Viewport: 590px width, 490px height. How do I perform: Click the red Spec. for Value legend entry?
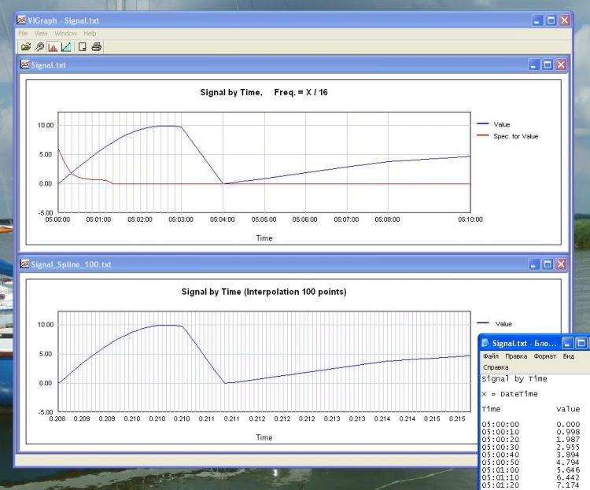pyautogui.click(x=514, y=136)
